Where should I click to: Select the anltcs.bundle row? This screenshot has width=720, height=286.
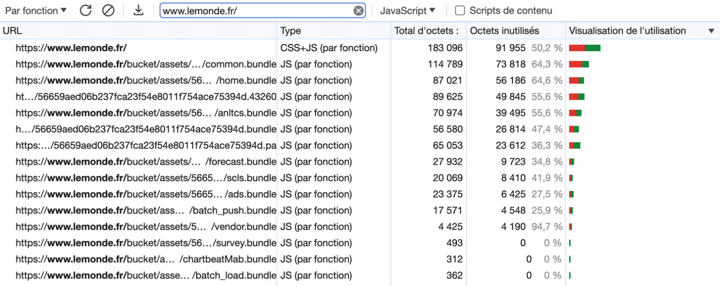tap(360, 113)
